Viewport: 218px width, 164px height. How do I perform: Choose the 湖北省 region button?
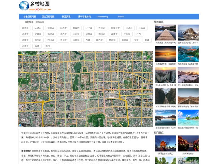(x=101, y=34)
